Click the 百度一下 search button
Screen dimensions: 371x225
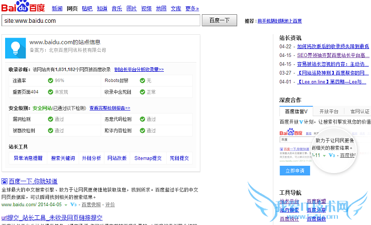click(219, 21)
